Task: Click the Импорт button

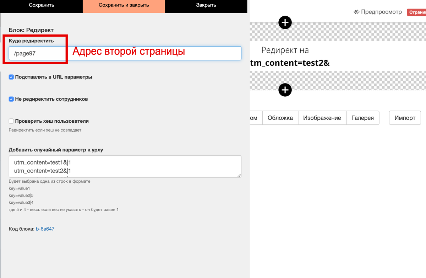Action: coord(405,118)
